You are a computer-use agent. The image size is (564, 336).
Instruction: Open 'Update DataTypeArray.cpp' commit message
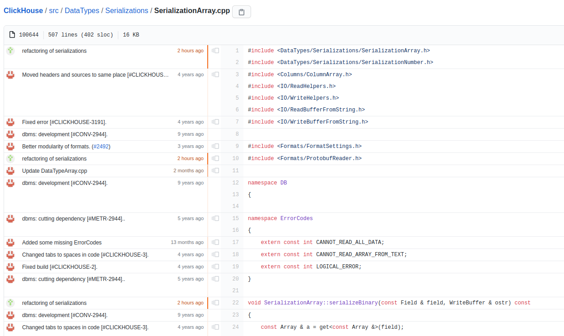point(54,171)
